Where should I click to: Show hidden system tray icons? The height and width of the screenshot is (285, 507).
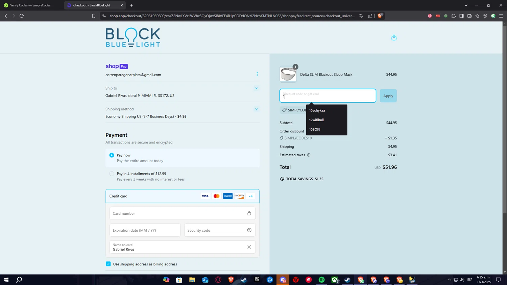[449, 280]
